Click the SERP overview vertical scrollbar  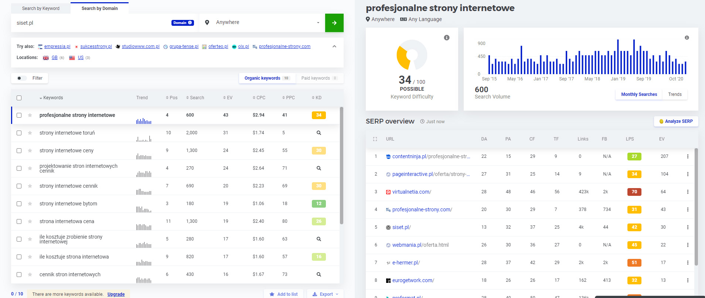pos(696,207)
